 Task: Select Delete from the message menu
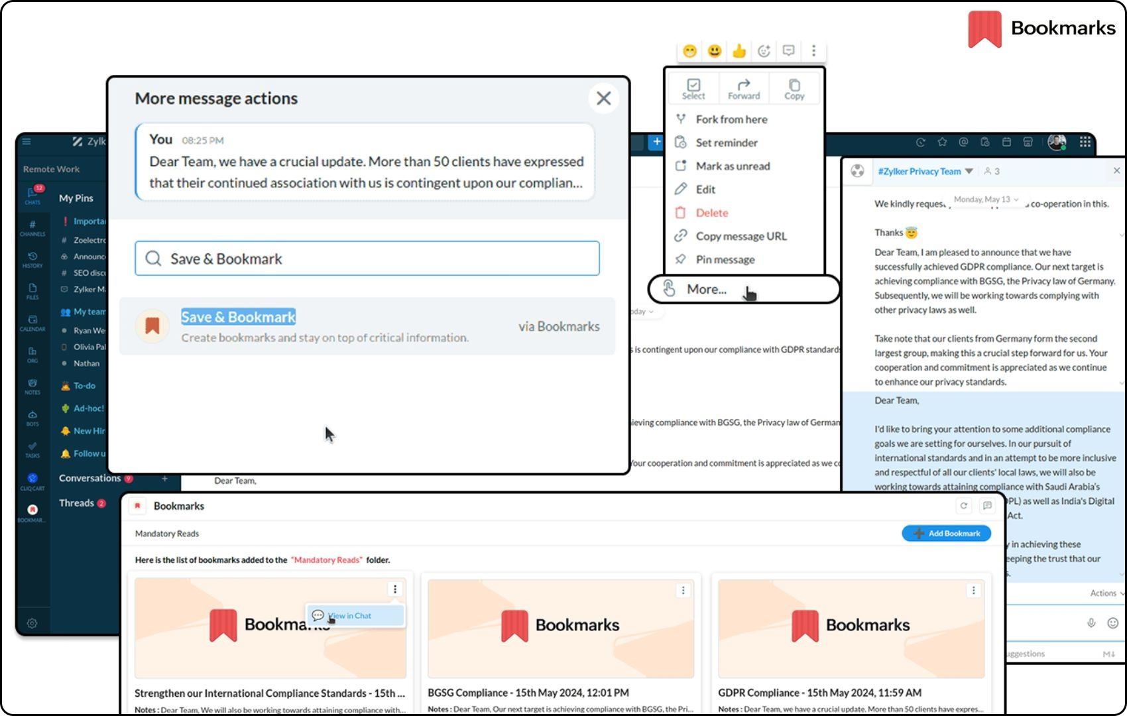point(711,212)
